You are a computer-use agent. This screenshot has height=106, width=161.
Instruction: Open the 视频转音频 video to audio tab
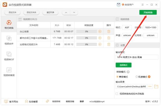(x=9, y=72)
